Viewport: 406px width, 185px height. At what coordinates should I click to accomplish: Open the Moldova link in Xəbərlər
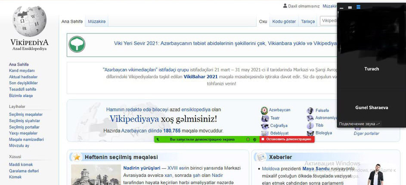(x=270, y=169)
